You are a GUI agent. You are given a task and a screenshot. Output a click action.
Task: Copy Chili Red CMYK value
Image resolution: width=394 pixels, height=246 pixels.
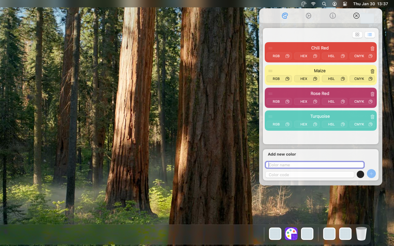(362, 56)
